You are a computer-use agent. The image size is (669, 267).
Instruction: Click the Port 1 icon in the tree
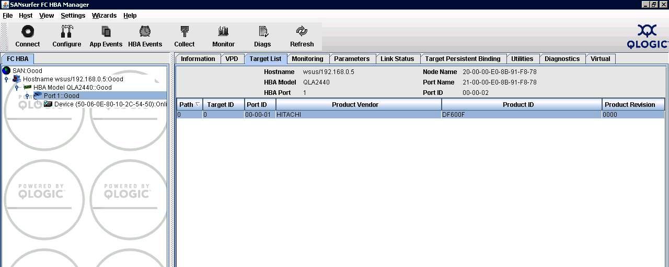point(38,95)
